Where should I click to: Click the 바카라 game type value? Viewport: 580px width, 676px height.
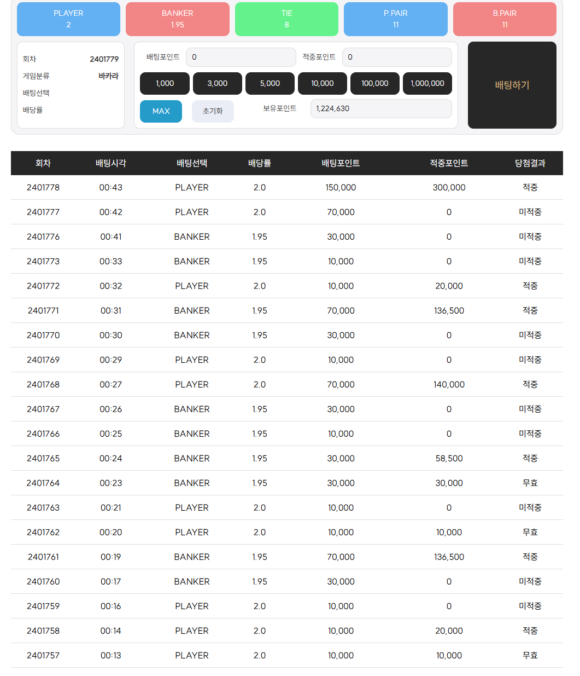[108, 76]
